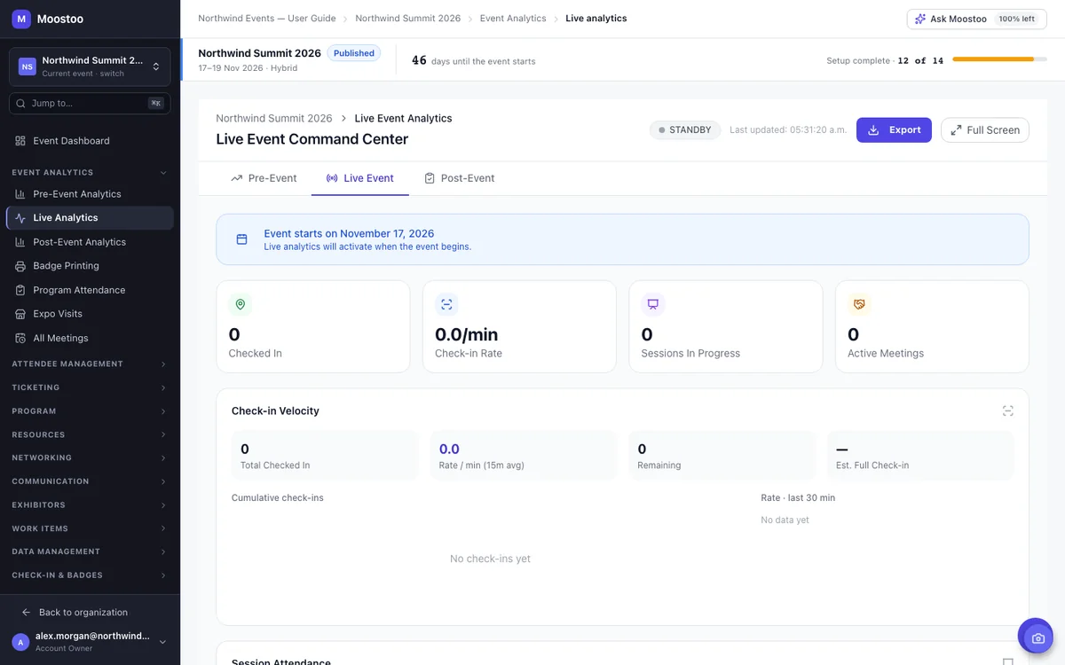
Task: Click Northwind Summit 2026 page breadcrumb
Action: pyautogui.click(x=274, y=119)
